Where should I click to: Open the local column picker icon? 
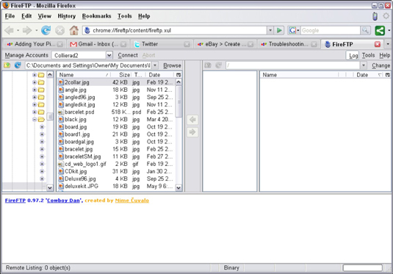point(179,75)
